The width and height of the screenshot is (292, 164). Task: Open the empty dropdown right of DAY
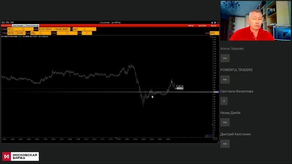pyautogui.click(x=90, y=29)
